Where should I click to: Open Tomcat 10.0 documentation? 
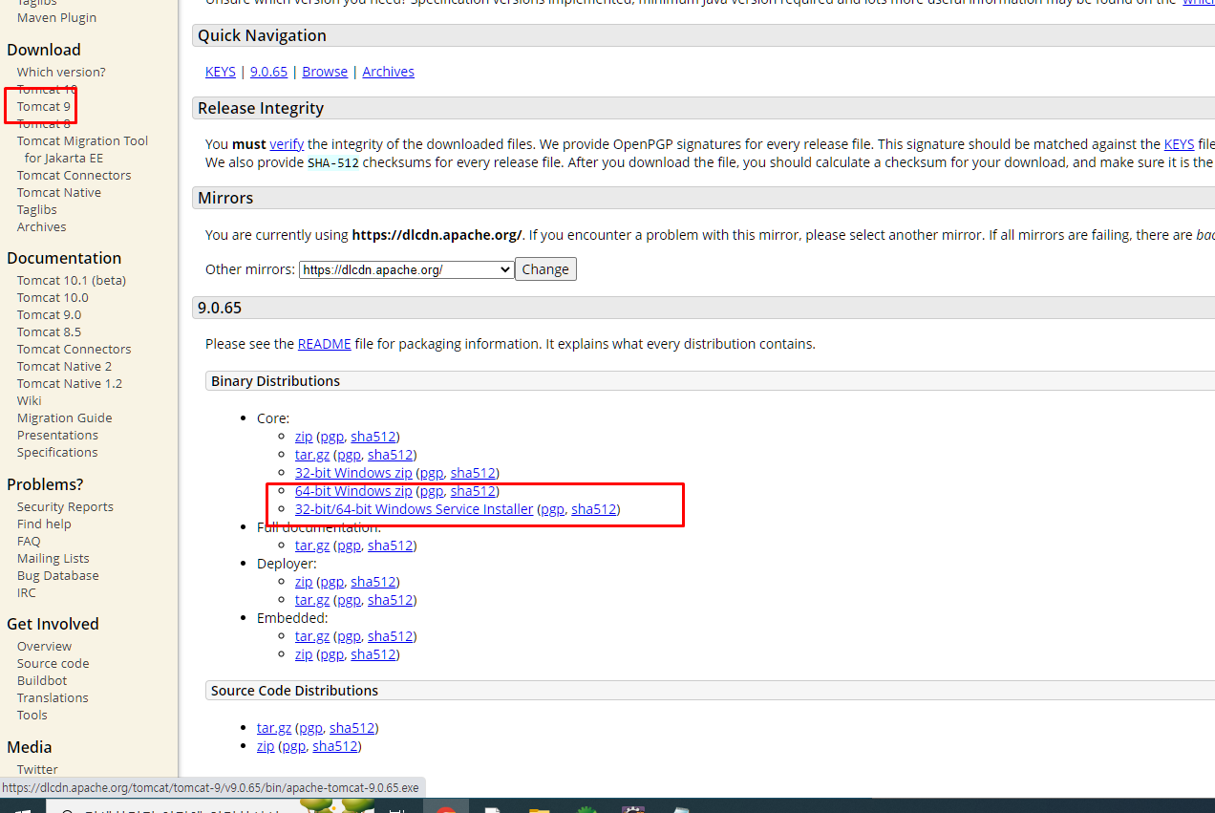[53, 297]
